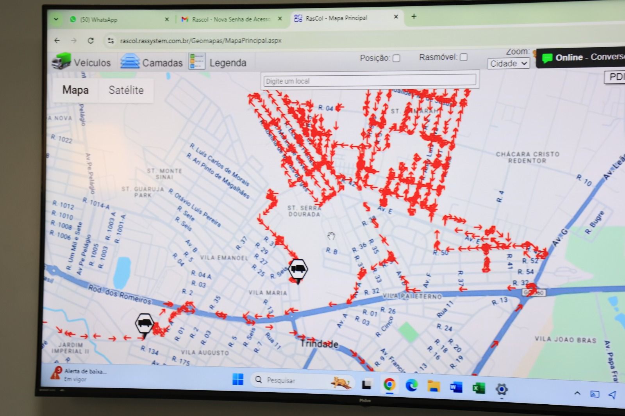
Task: Show hidden icons in the system tray
Action: 577,393
